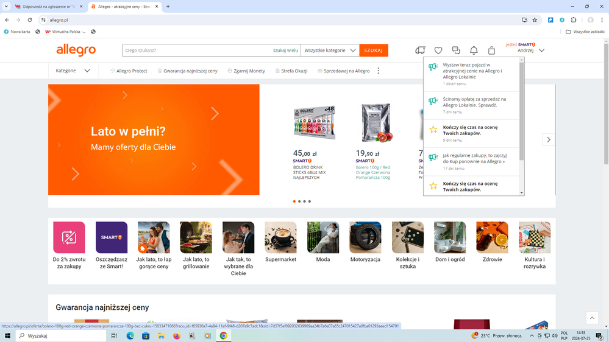Open Ścinamy opłatę za sprzedaż notification
Image resolution: width=609 pixels, height=342 pixels.
point(471,105)
